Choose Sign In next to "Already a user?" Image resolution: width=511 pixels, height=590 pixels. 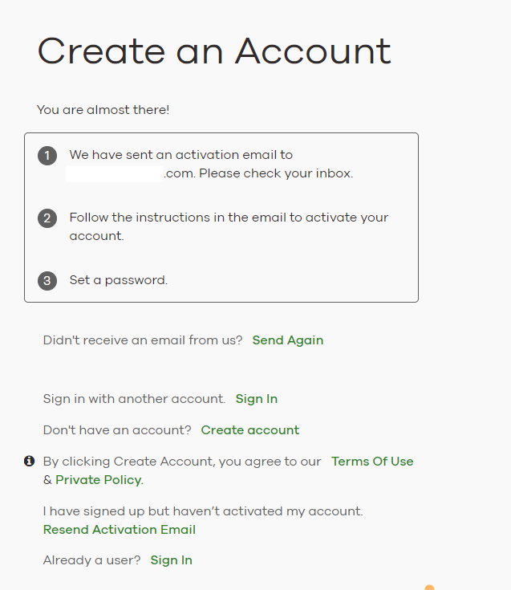point(172,560)
